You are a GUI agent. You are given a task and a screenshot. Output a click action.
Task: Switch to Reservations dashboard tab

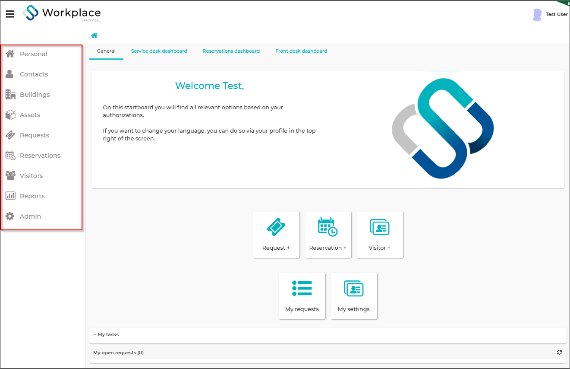[231, 51]
